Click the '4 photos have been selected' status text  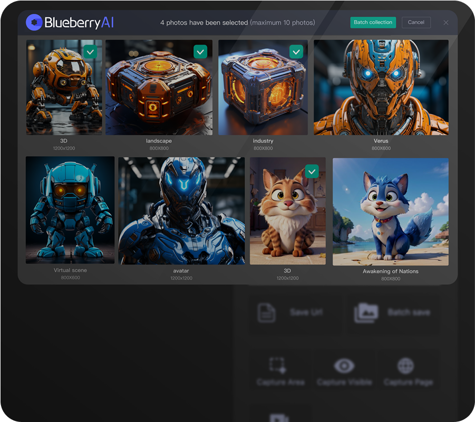coord(204,23)
